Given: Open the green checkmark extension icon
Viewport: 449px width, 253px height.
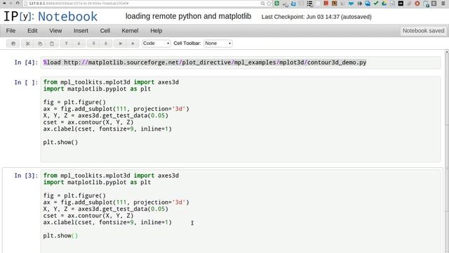Looking at the screenshot, I should [x=376, y=4].
